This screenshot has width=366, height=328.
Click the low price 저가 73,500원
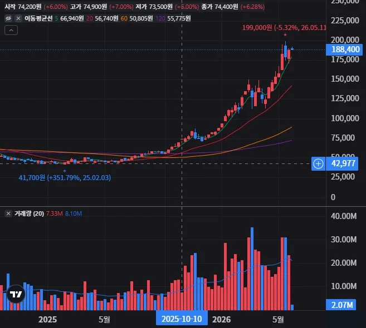154,7
